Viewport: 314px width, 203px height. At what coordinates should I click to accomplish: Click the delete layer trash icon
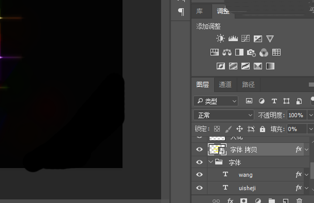(299, 200)
